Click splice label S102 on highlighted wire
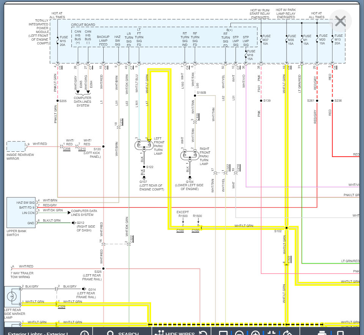This screenshot has height=335, width=364. coord(278,231)
